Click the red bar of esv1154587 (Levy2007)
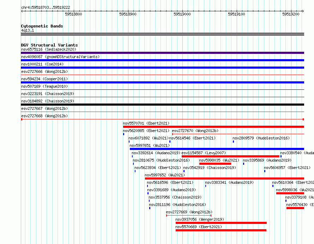The height and width of the screenshot is (244, 314). [230, 156]
